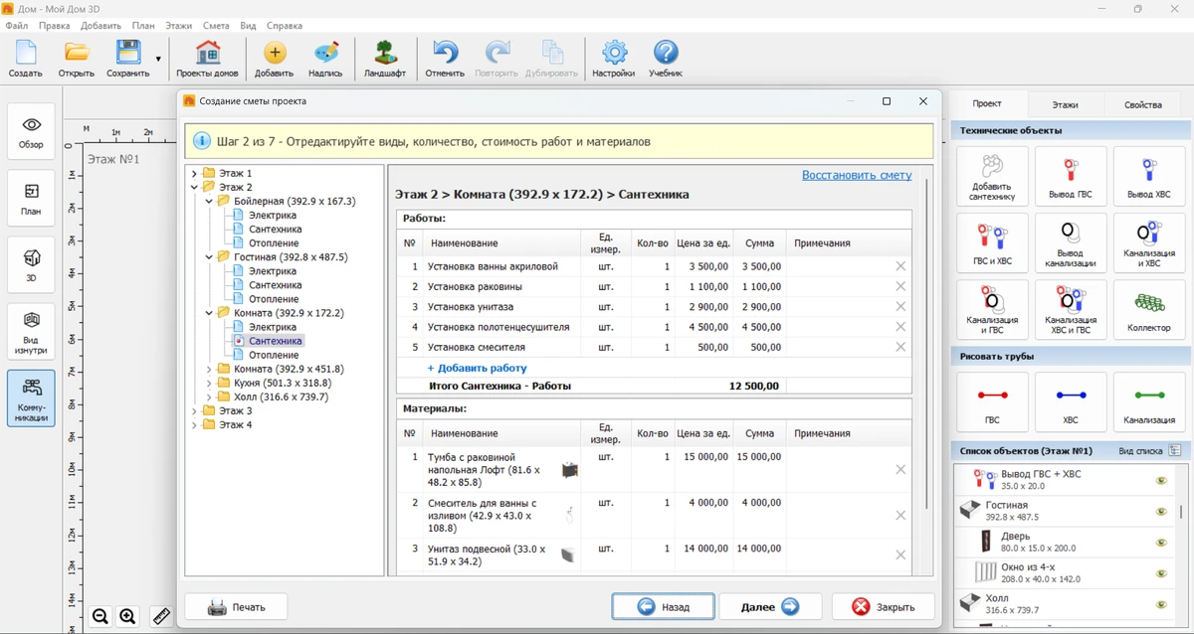
Task: Open the Сохранить dropdown arrow
Action: tap(158, 59)
